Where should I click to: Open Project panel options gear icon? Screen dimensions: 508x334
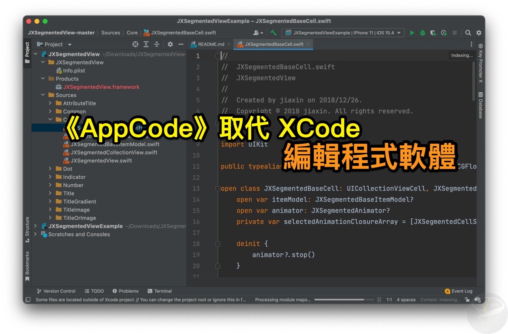[169, 44]
